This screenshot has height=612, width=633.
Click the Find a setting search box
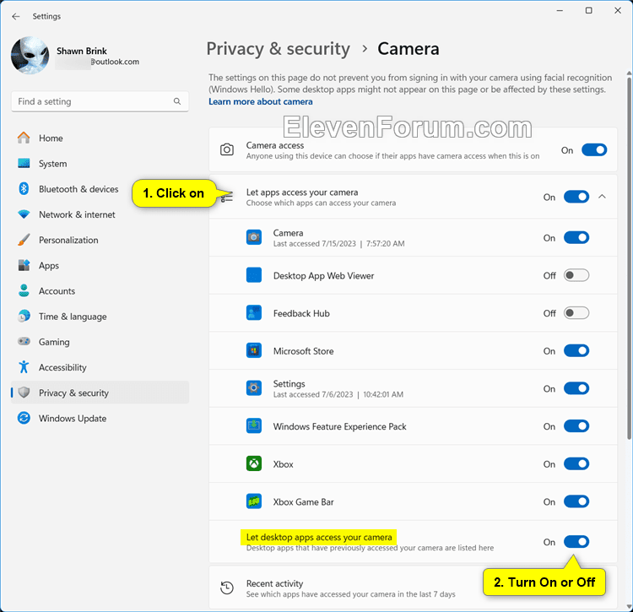100,101
